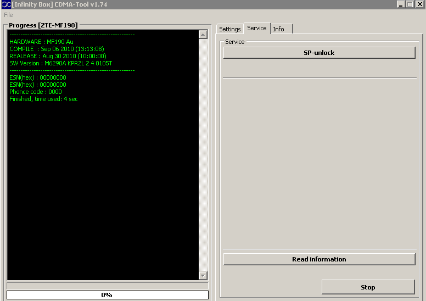Screen dimensions: 426x301
Task: Click the Finished, time used log line
Action: (43, 99)
